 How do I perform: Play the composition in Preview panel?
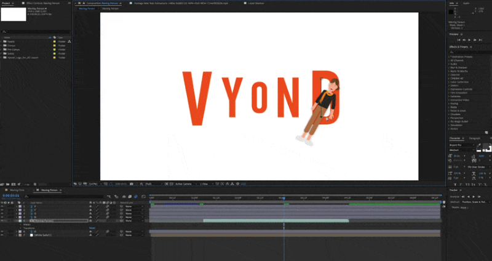(469, 40)
